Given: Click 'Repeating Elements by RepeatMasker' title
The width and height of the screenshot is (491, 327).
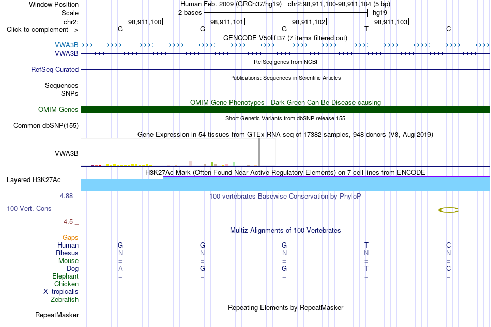Looking at the screenshot, I should point(285,307).
